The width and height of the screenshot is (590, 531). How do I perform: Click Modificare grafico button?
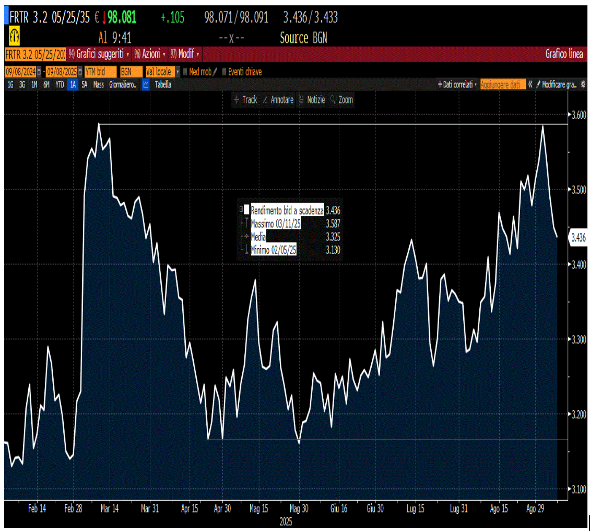coord(556,84)
